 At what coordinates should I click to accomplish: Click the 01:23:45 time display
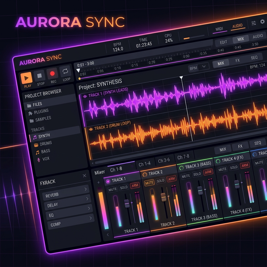(144, 45)
